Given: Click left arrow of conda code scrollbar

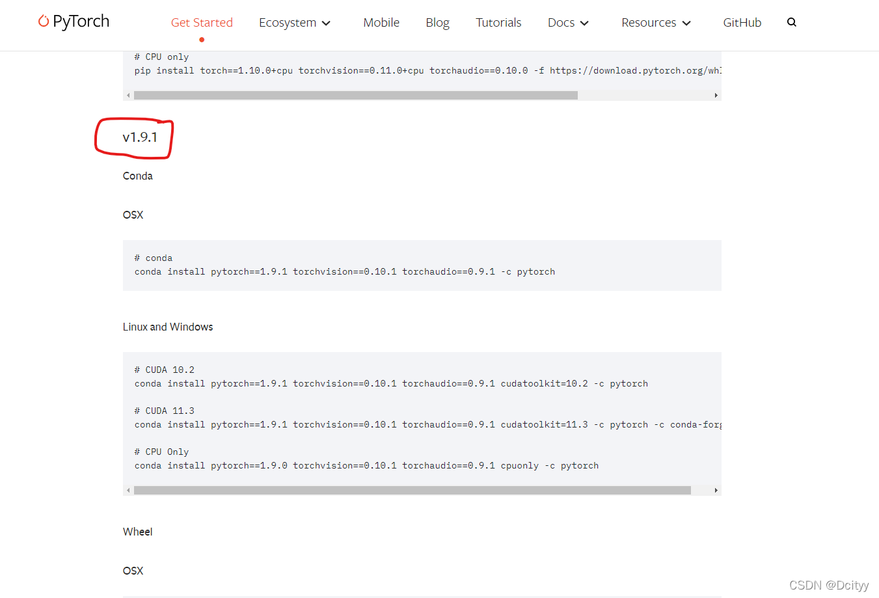Looking at the screenshot, I should point(128,490).
